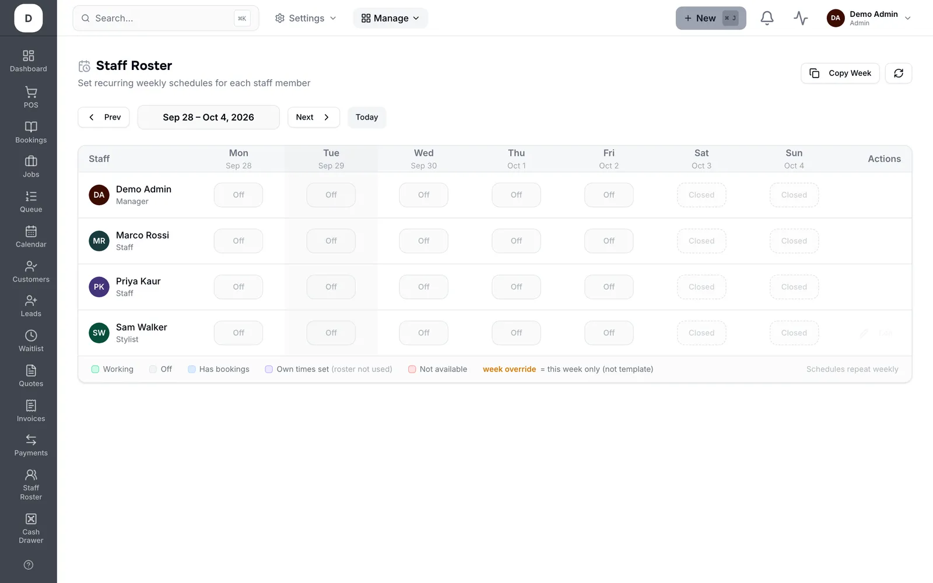Click the New button
933x583 pixels.
711,18
